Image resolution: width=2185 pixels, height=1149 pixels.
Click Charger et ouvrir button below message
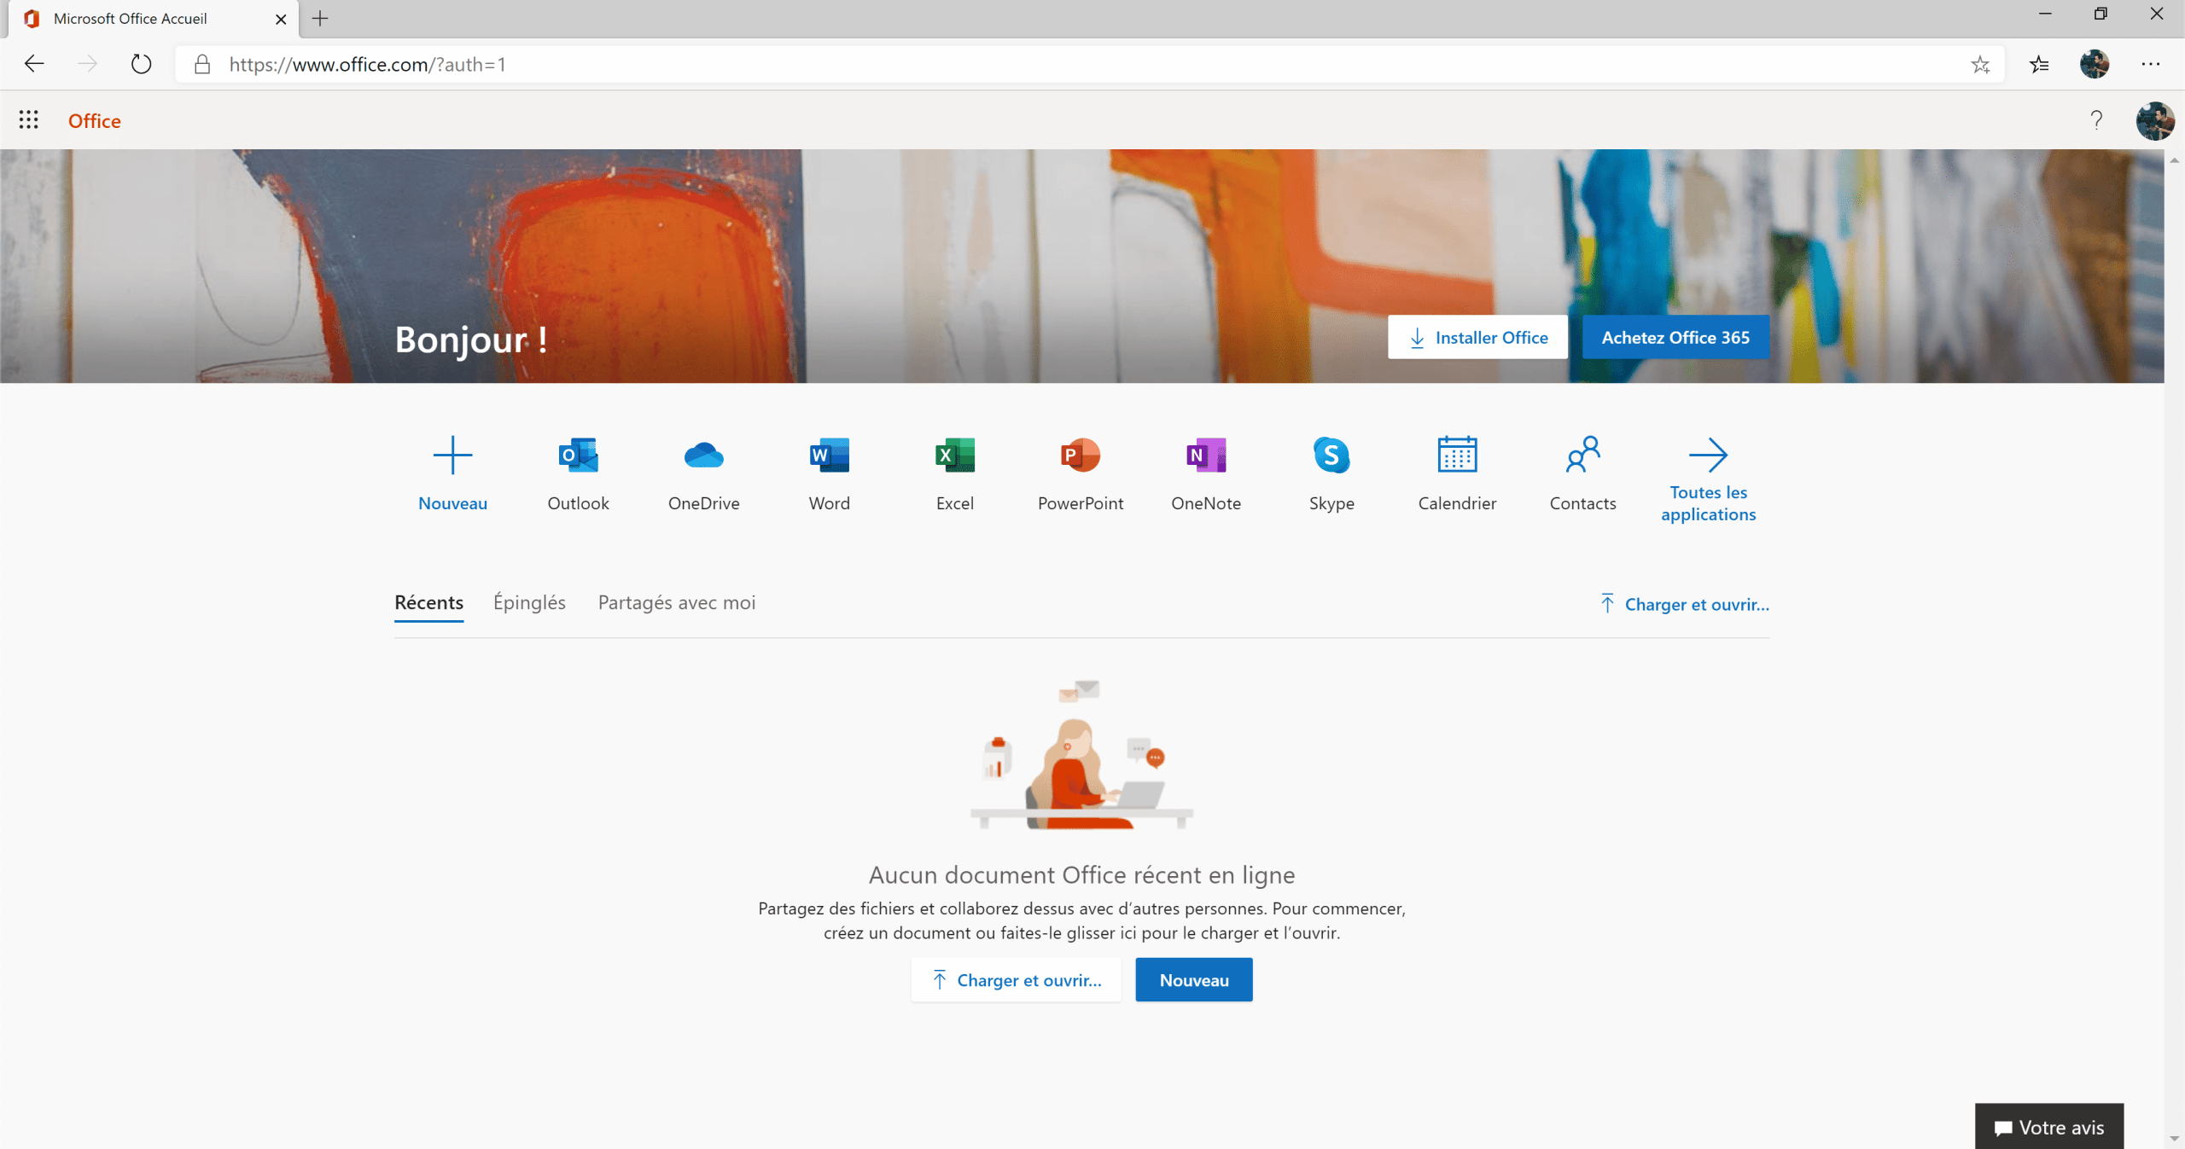(x=1016, y=980)
